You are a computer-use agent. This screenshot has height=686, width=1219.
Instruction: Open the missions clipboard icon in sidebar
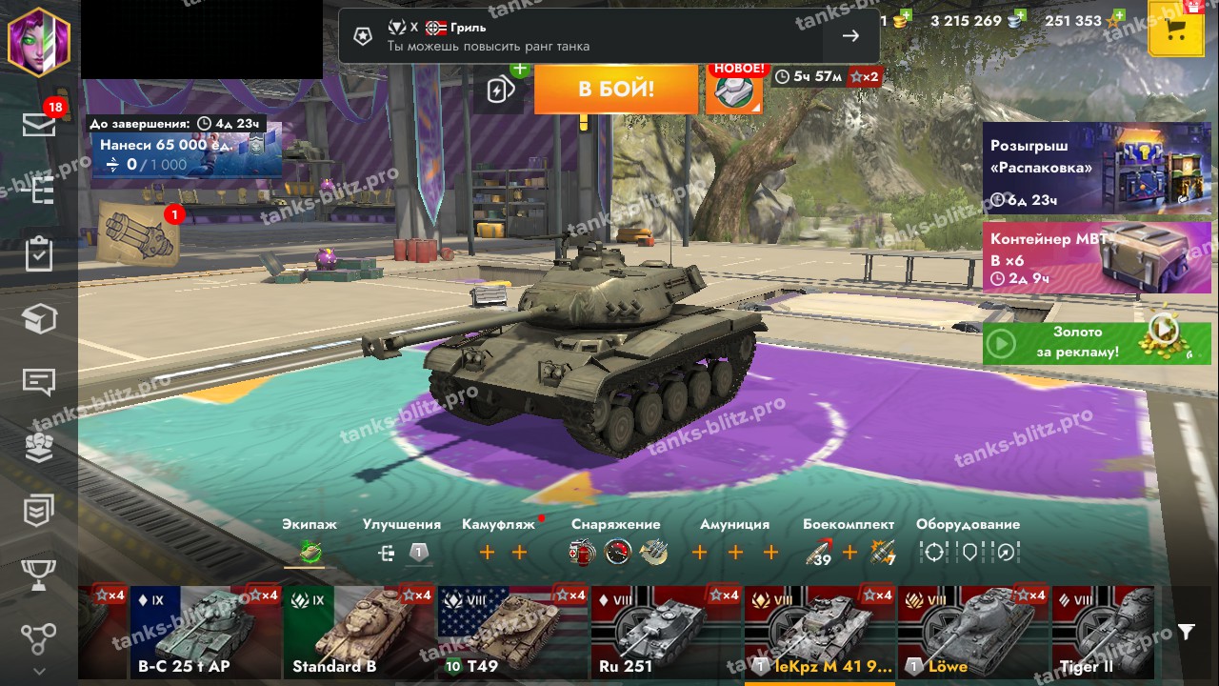39,255
